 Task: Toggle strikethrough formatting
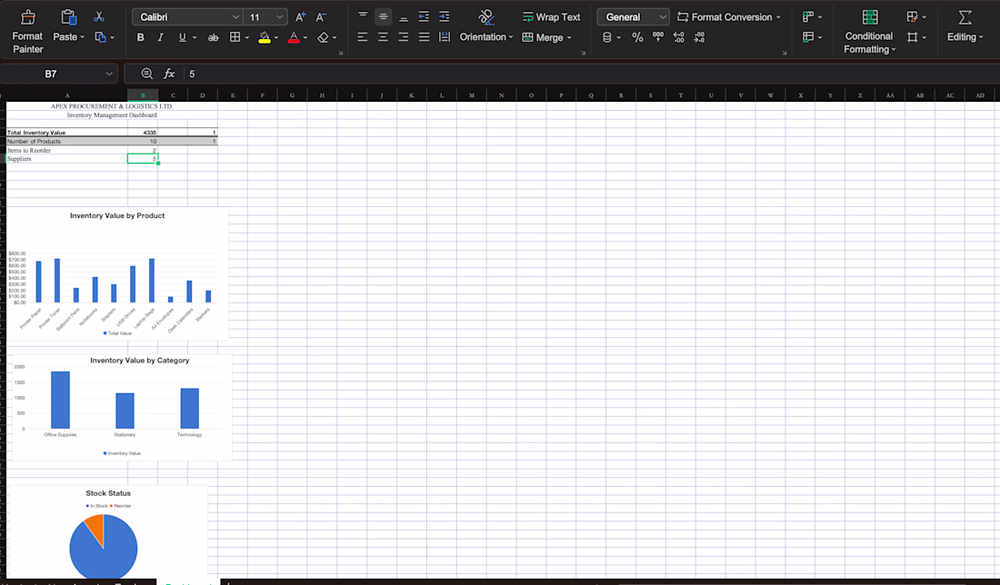[213, 37]
